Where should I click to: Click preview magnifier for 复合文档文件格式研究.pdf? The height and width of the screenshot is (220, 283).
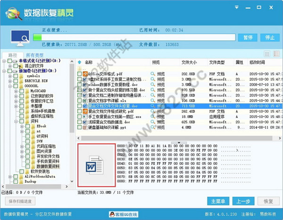click(153, 111)
